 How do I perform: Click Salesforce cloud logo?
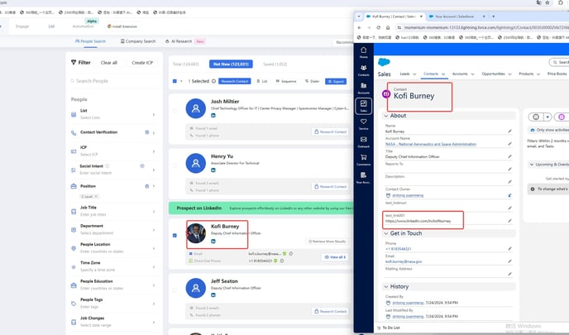pyautogui.click(x=384, y=62)
